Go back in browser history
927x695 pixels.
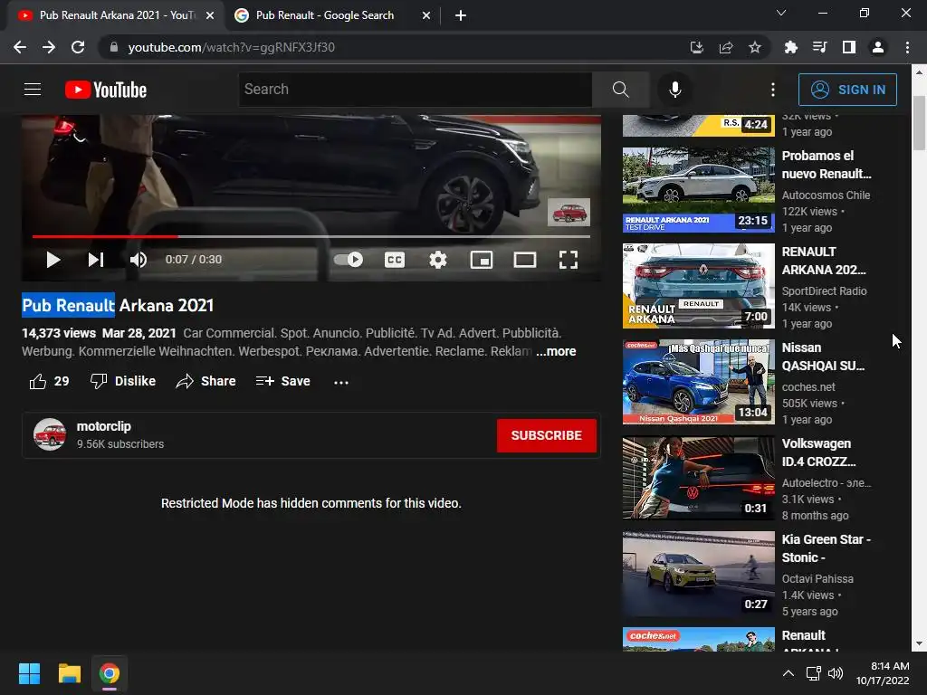click(20, 47)
